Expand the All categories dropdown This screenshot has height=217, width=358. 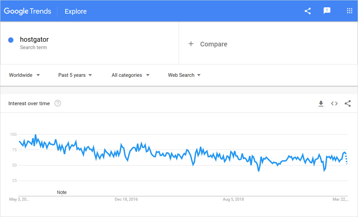pos(130,75)
